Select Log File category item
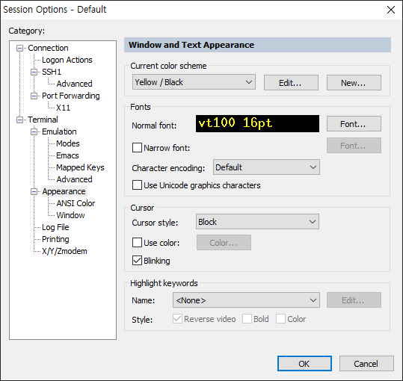 pyautogui.click(x=55, y=227)
